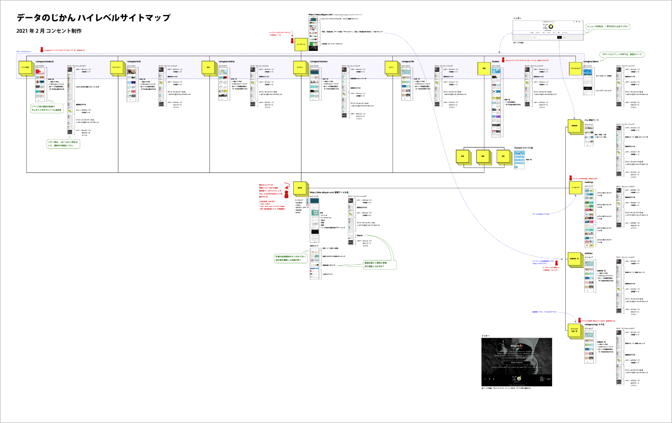Click the /category/life path label
The width and height of the screenshot is (672, 423).
tap(408, 61)
